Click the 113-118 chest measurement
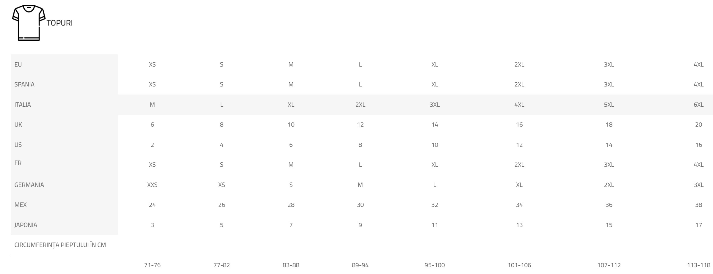Viewport: 713px width, 274px height. 698,265
